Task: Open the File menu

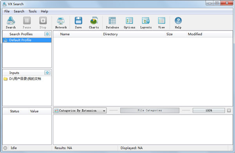Action: pos(7,11)
